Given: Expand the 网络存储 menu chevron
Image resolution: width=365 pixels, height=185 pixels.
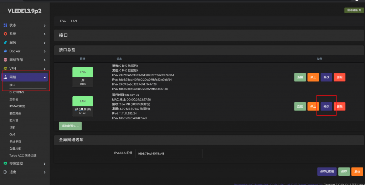Looking at the screenshot, I should [x=45, y=60].
